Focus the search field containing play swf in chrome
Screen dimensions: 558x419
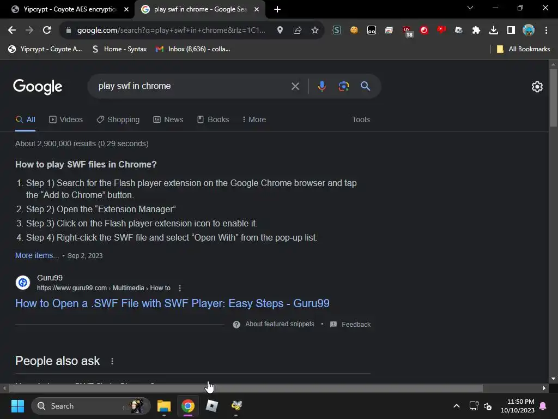[x=192, y=86]
